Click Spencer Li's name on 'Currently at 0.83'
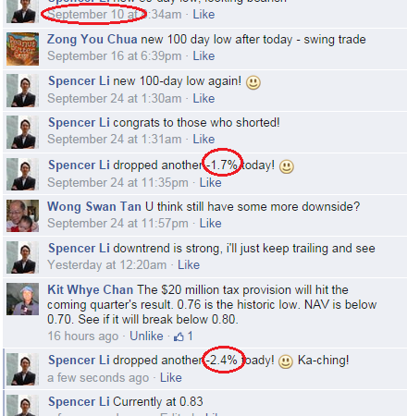407x416 pixels. tap(79, 401)
